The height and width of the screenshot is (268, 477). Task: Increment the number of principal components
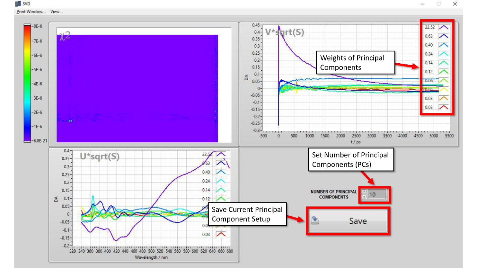[364, 192]
